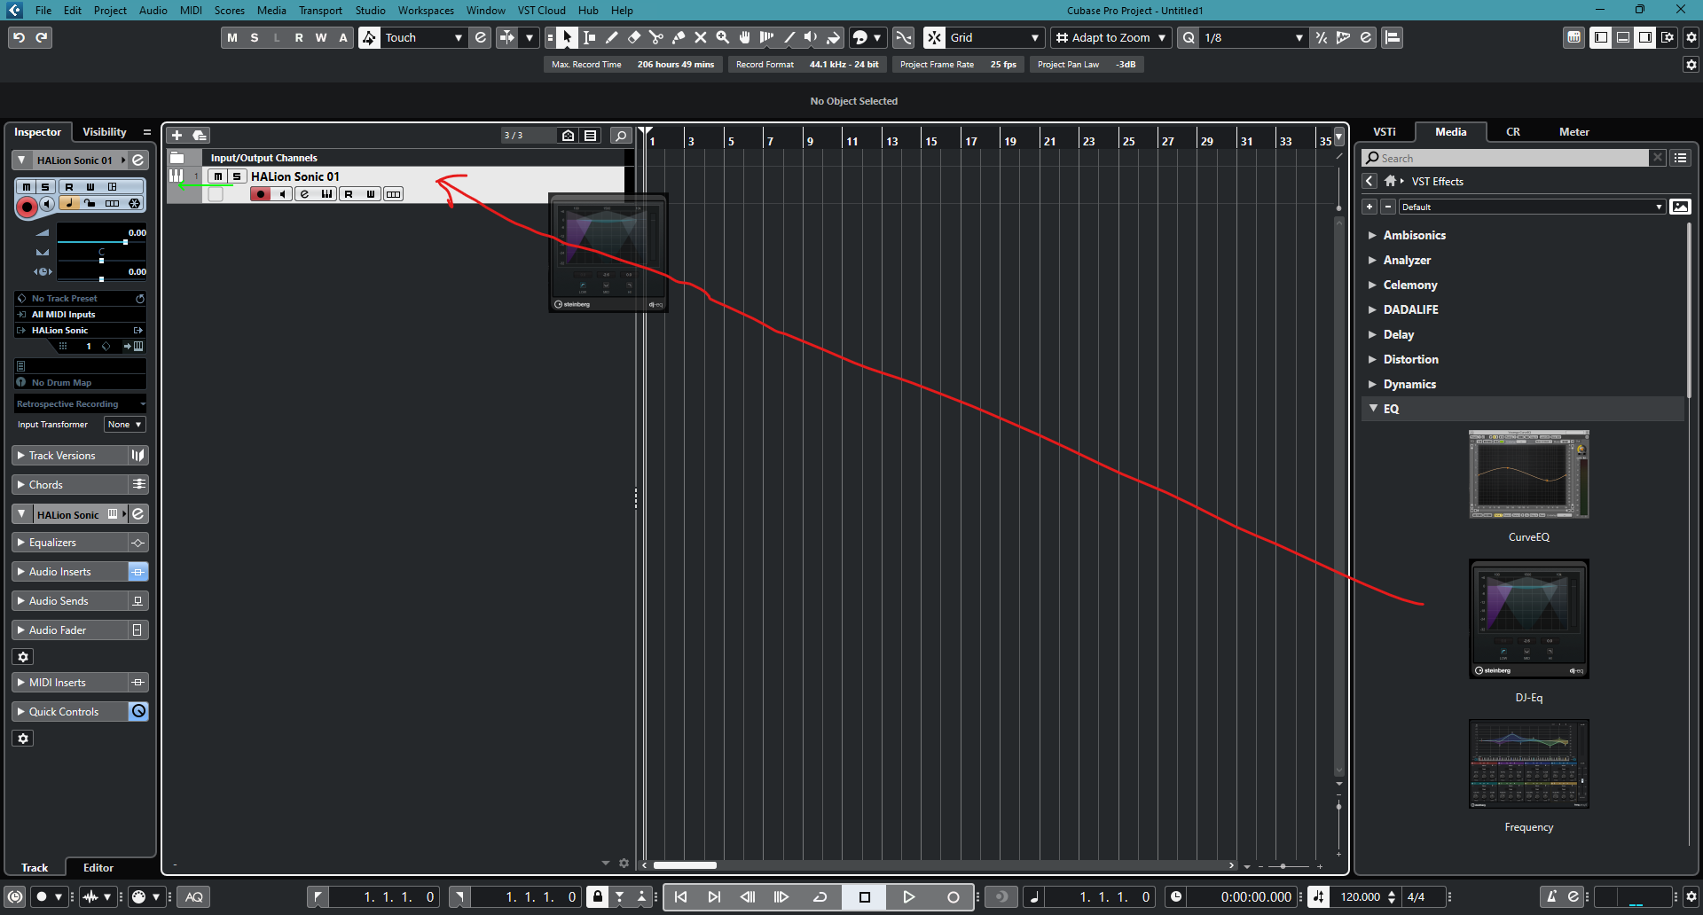Click the AQ auto-quantize button
Screen dimensions: 1703x915
(194, 896)
